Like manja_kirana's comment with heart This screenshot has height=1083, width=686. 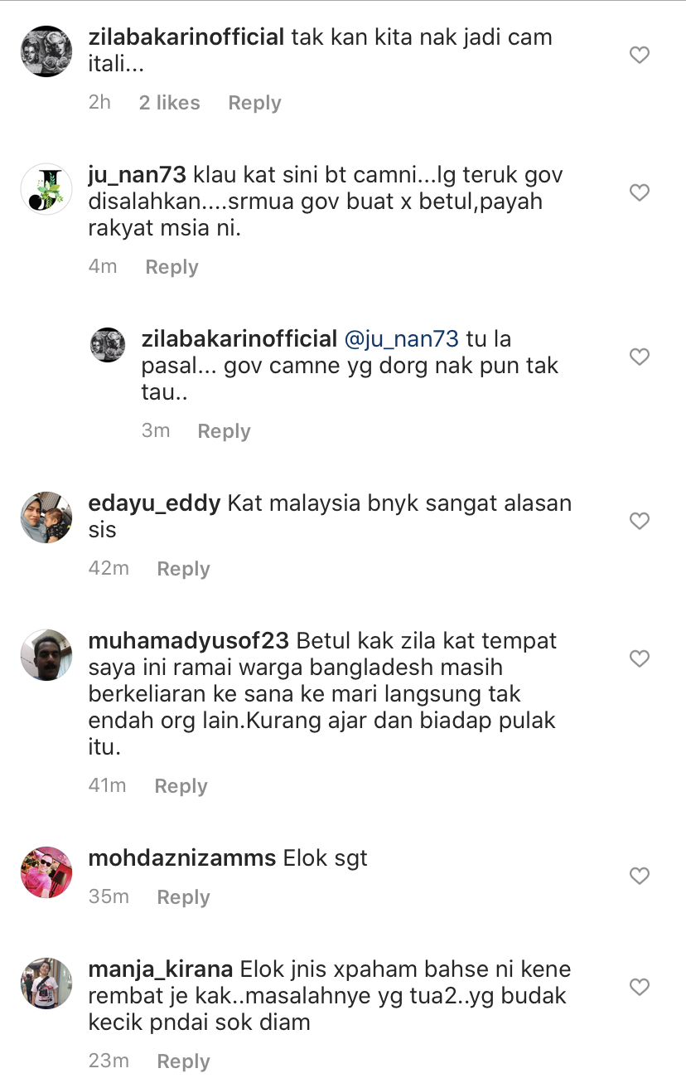point(639,988)
